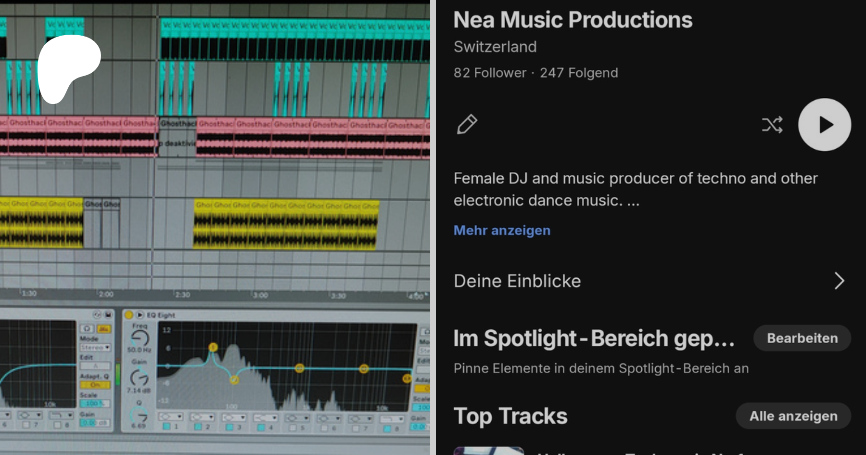Open the filter type dropdown above band 1
The image size is (866, 455).
point(171,416)
